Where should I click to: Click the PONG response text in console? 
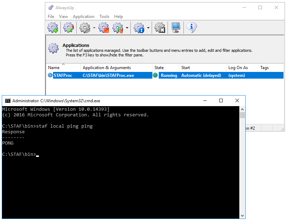coord(8,143)
